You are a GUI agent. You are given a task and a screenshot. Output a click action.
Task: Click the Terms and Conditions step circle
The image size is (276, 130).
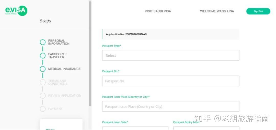(43, 82)
